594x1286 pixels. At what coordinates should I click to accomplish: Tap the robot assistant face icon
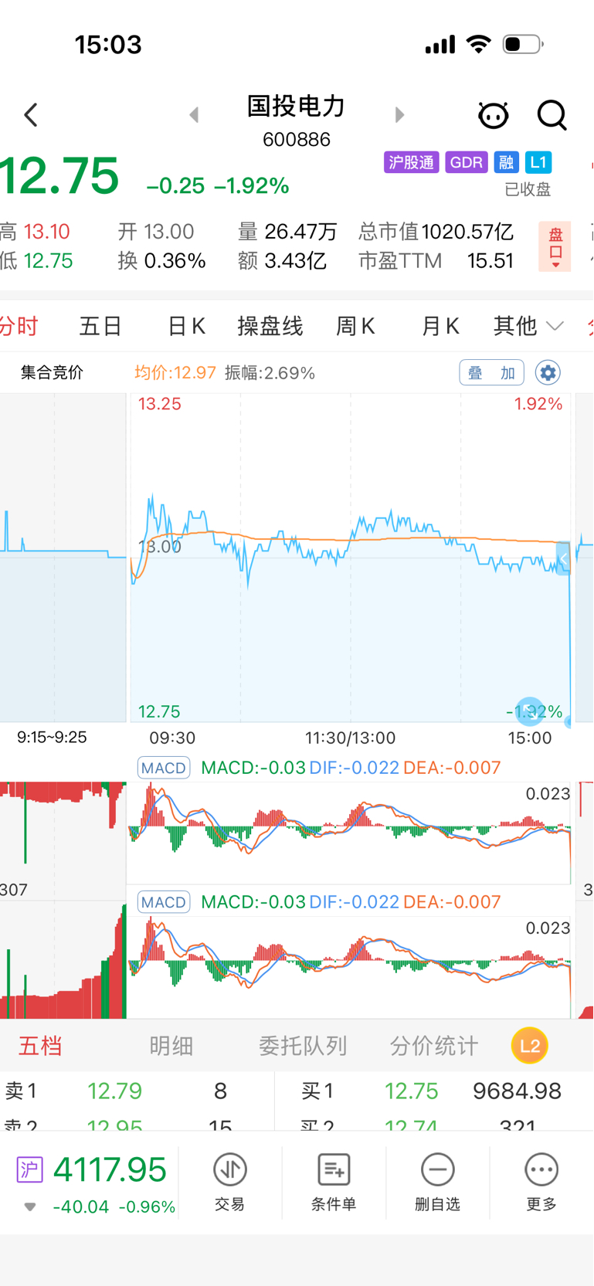pos(493,115)
